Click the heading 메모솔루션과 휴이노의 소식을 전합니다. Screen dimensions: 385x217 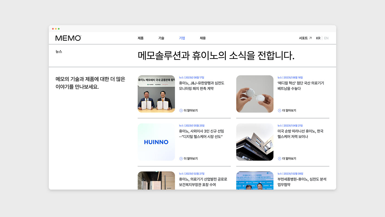pyautogui.click(x=216, y=56)
